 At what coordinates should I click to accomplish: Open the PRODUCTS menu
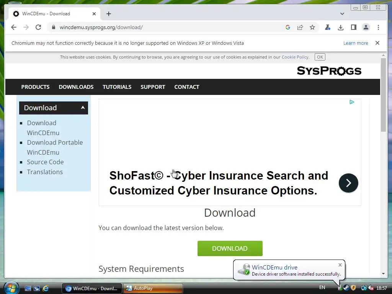pyautogui.click(x=35, y=87)
